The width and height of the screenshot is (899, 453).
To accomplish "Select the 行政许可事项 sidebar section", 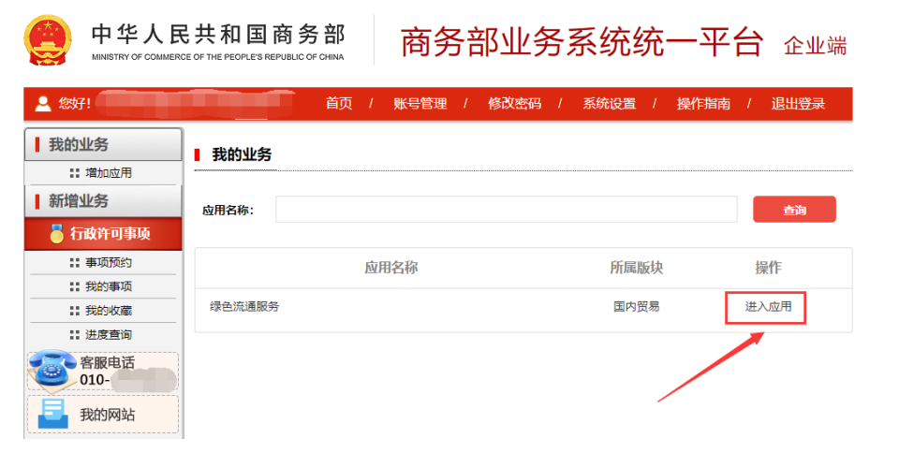I will 103,234.
